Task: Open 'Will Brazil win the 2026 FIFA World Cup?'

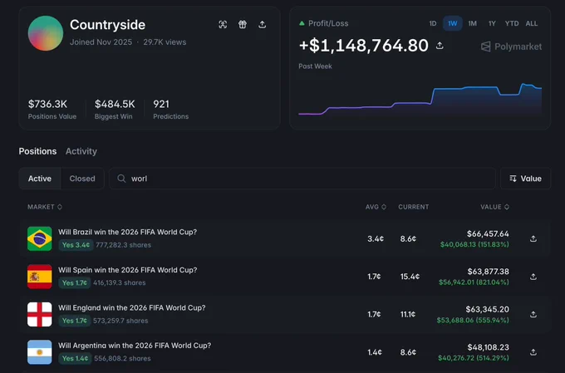Action: click(128, 232)
